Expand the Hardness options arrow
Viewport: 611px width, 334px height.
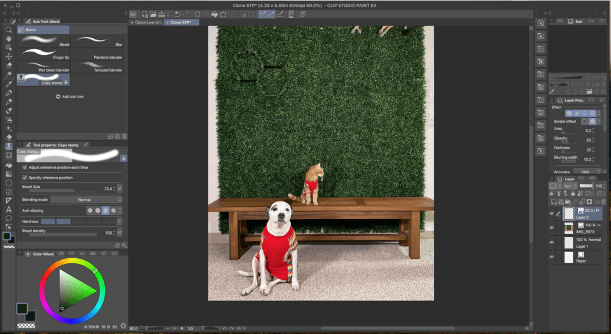pos(119,221)
